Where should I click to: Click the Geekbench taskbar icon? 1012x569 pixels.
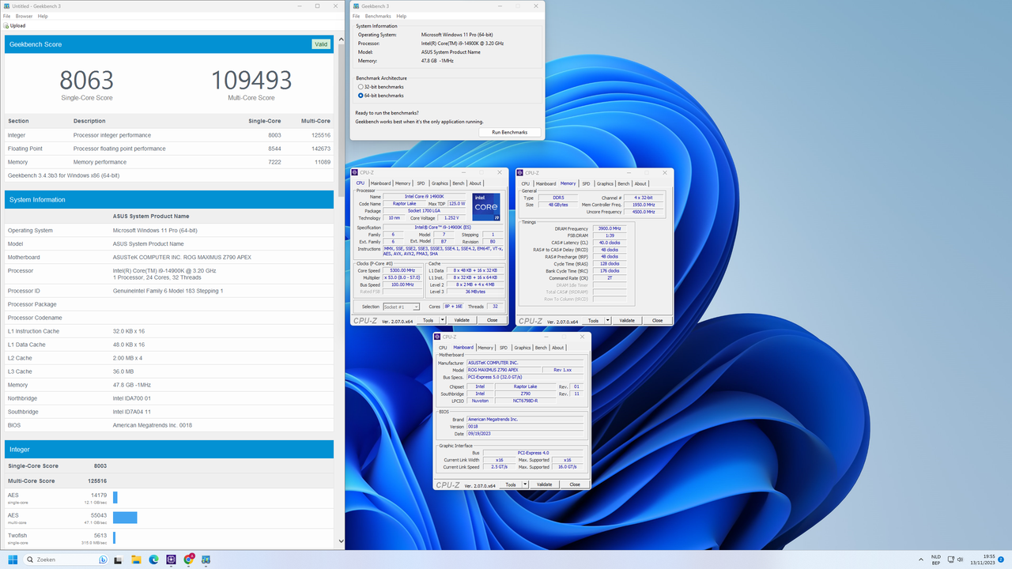point(206,560)
